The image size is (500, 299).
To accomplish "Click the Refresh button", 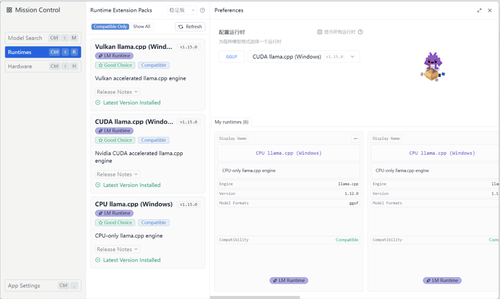I will [190, 27].
